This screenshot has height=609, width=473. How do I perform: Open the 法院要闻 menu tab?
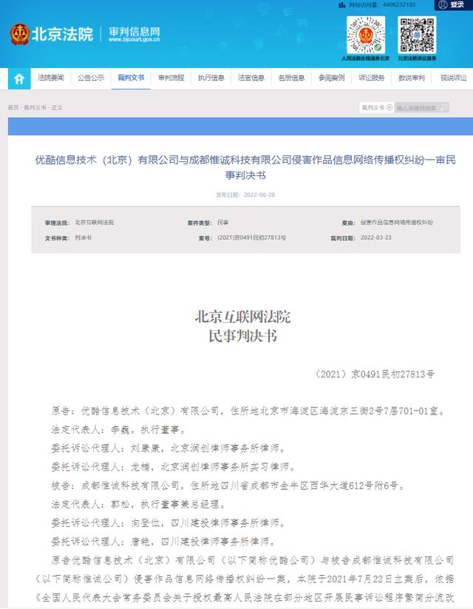pos(51,78)
